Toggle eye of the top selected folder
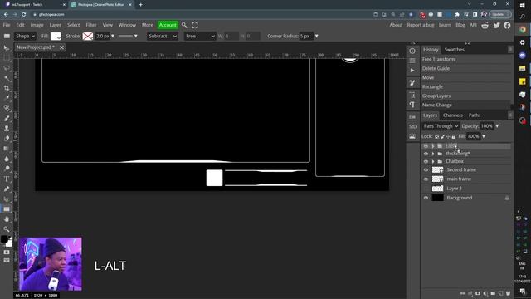This screenshot has width=531, height=299. point(426,146)
